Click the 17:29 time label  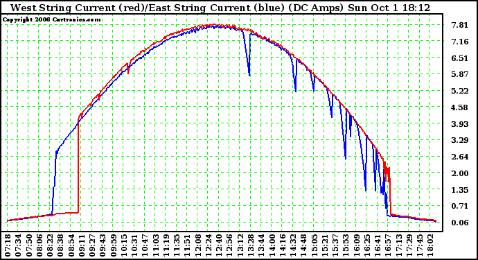[x=409, y=245]
